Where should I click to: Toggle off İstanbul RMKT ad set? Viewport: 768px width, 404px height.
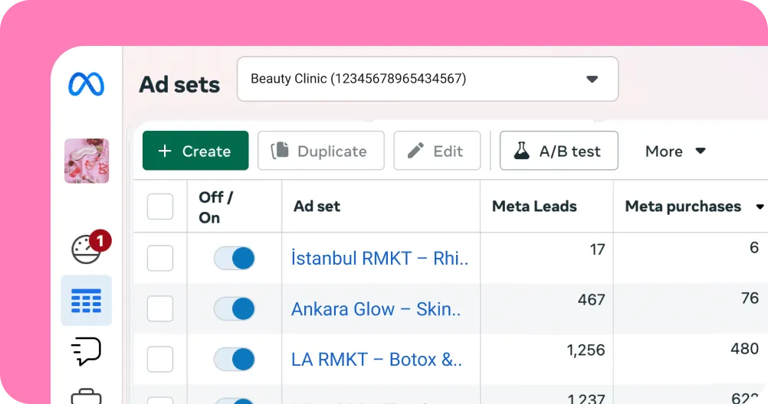click(234, 259)
